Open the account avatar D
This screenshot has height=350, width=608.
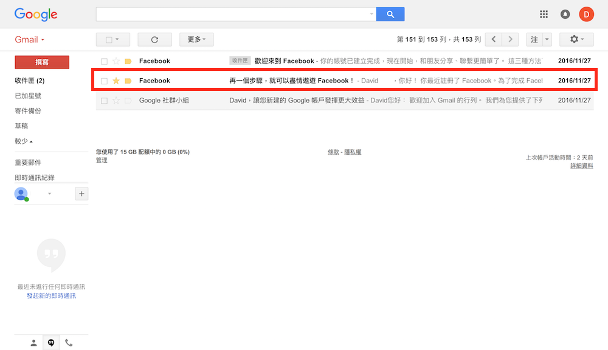(586, 15)
